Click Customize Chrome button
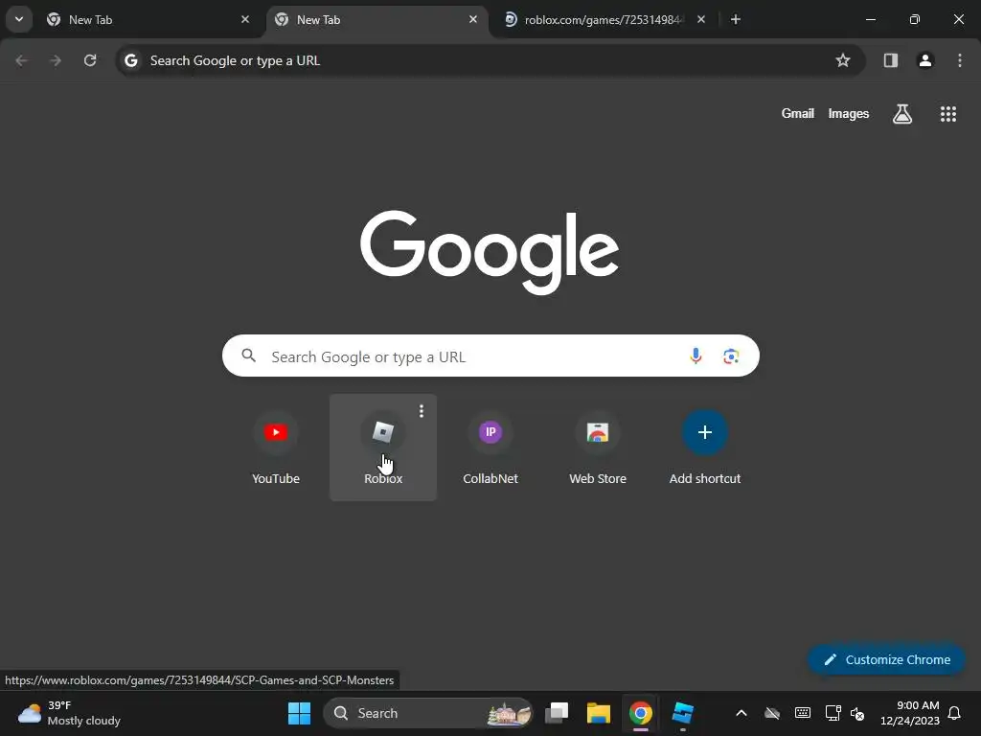 tap(886, 659)
